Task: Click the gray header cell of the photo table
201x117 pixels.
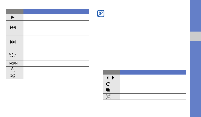Action: click(112, 72)
